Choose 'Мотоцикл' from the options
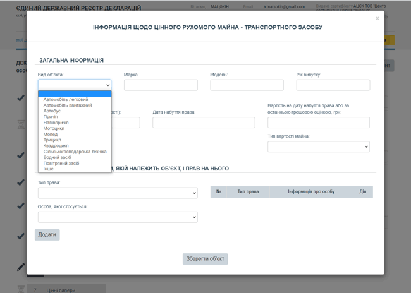 click(54, 128)
